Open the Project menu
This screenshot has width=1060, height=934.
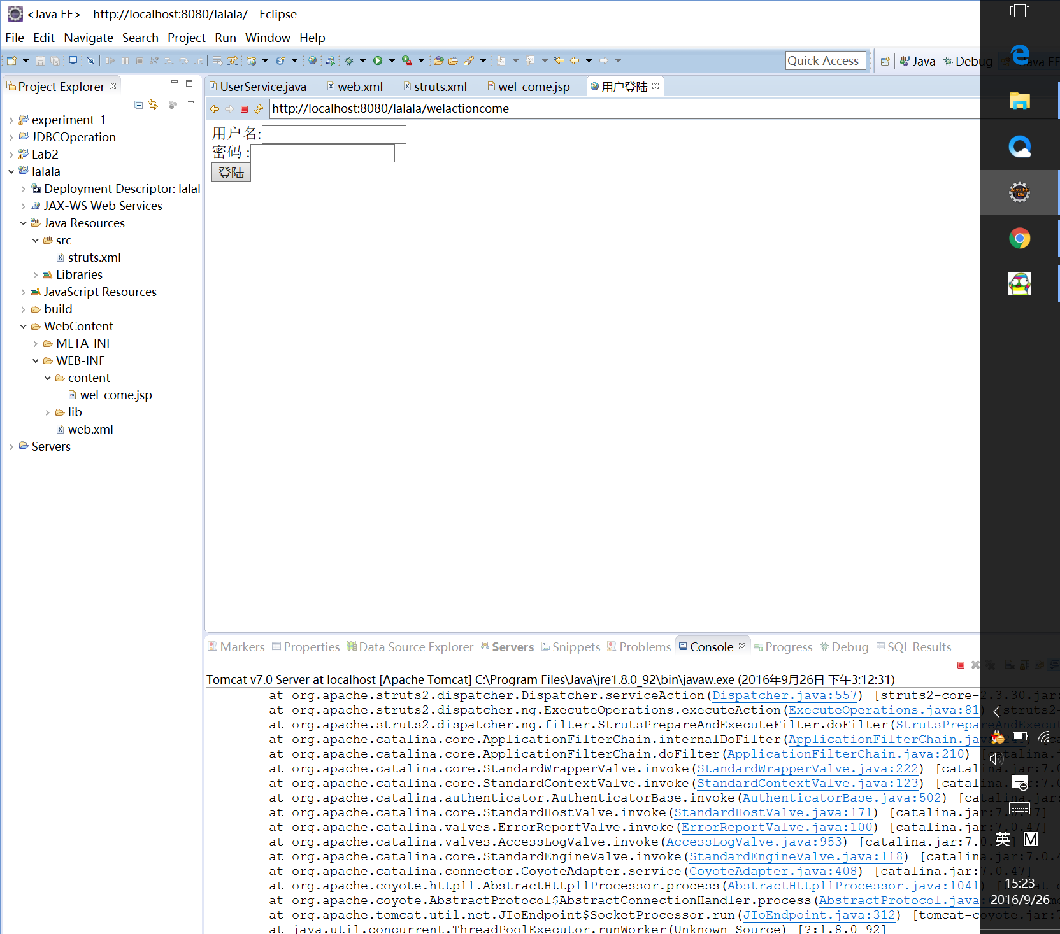coord(186,38)
